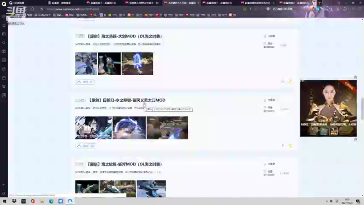The width and height of the screenshot is (364, 205).
Task: Share the 海之燕鳐-大剑MOD post with yellow share icon
Action: (x=290, y=82)
